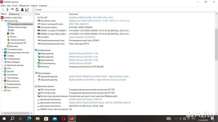Click the Отчёт toolbar button
Screen dimensions: 218x122
37,10
